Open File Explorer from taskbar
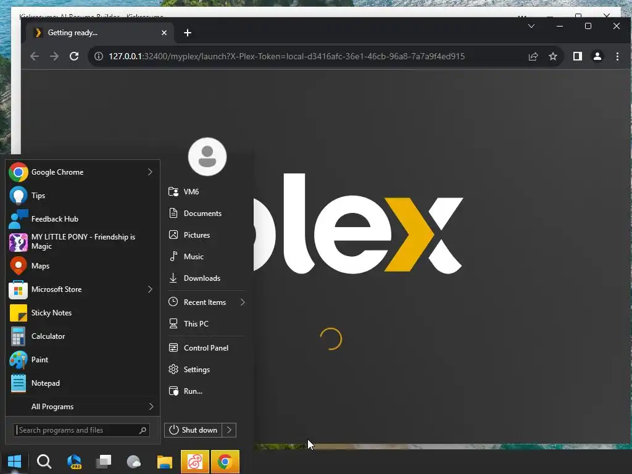This screenshot has height=474, width=632. click(164, 462)
